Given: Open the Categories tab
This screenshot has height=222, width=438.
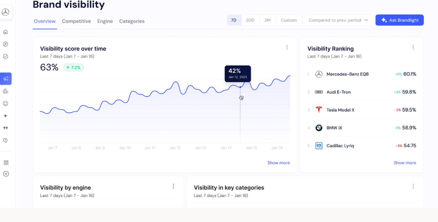Looking at the screenshot, I should (132, 21).
